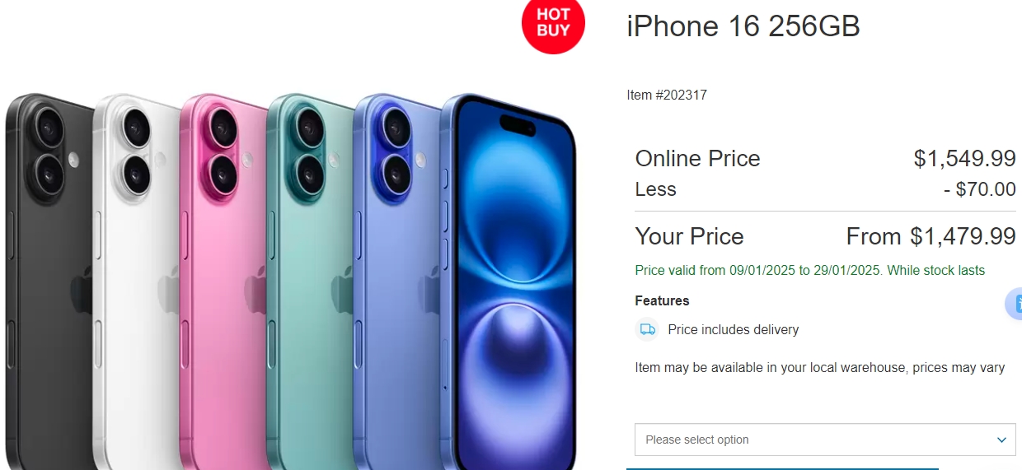1022x470 pixels.
Task: Click the blue accessibility widget at right edge
Action: point(1015,304)
